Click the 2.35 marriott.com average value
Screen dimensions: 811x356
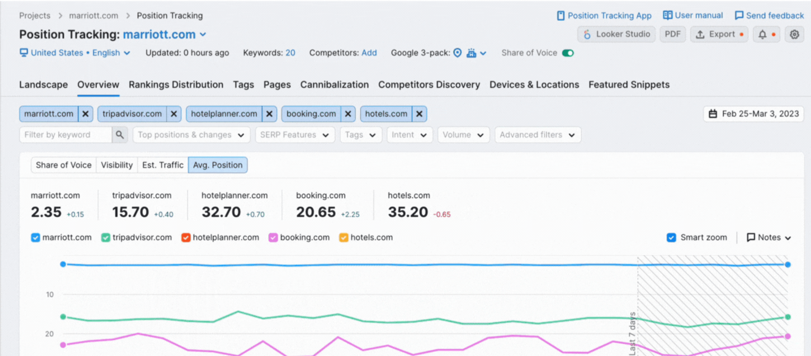46,212
